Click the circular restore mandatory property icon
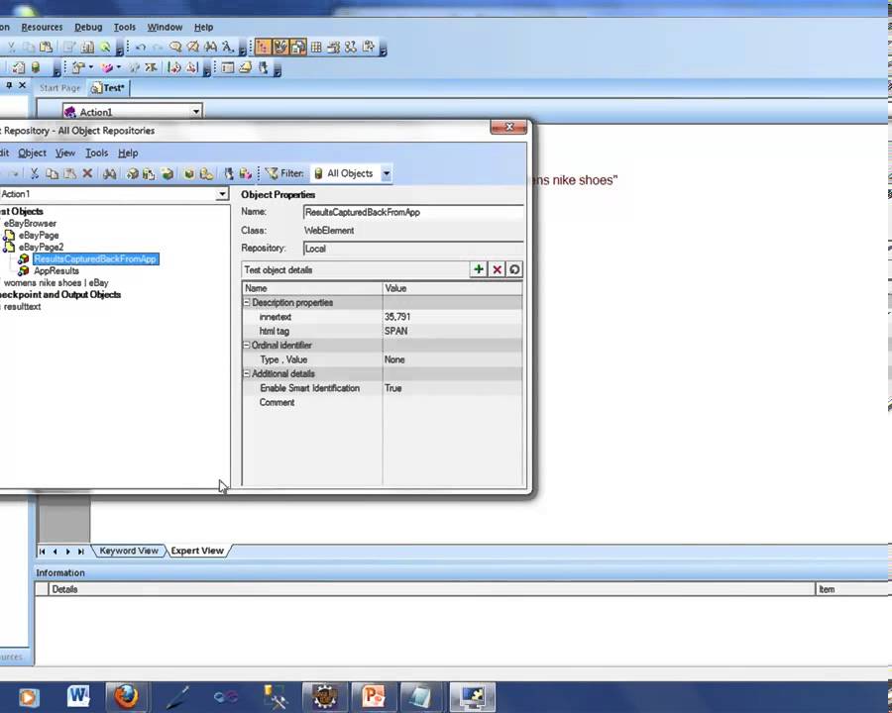892x713 pixels. [x=514, y=269]
